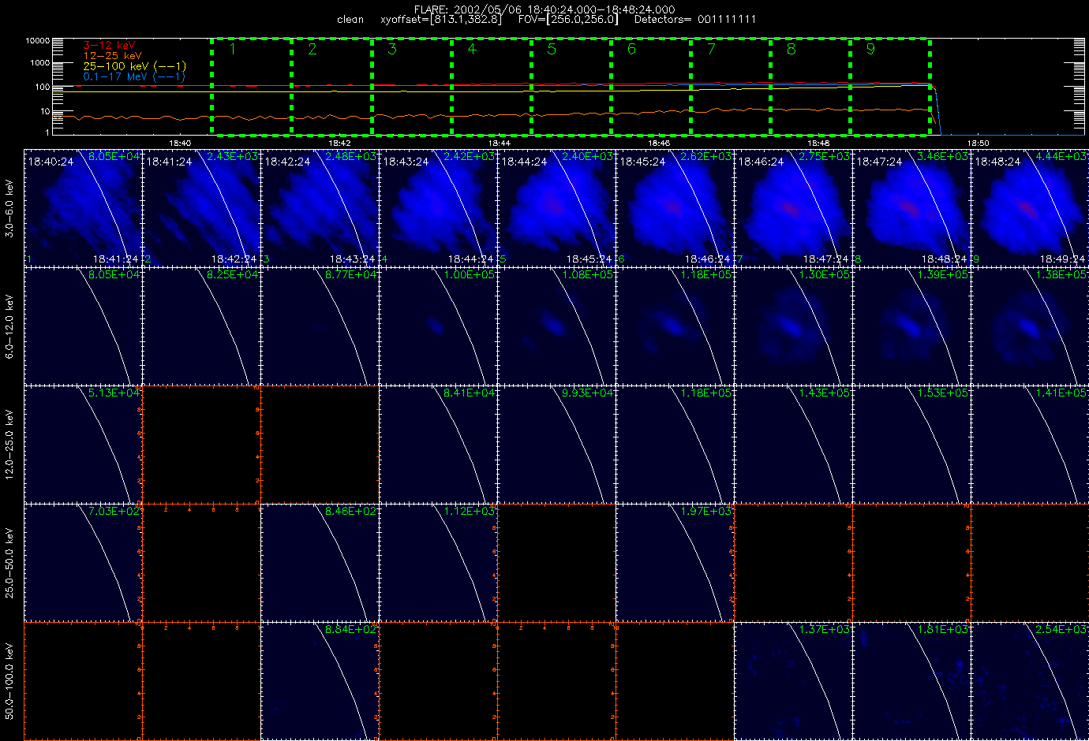Viewport: 1089px width, 741px height.
Task: Open the 12.0-25.0 keV image labeled 1.53E+05
Action: point(911,444)
